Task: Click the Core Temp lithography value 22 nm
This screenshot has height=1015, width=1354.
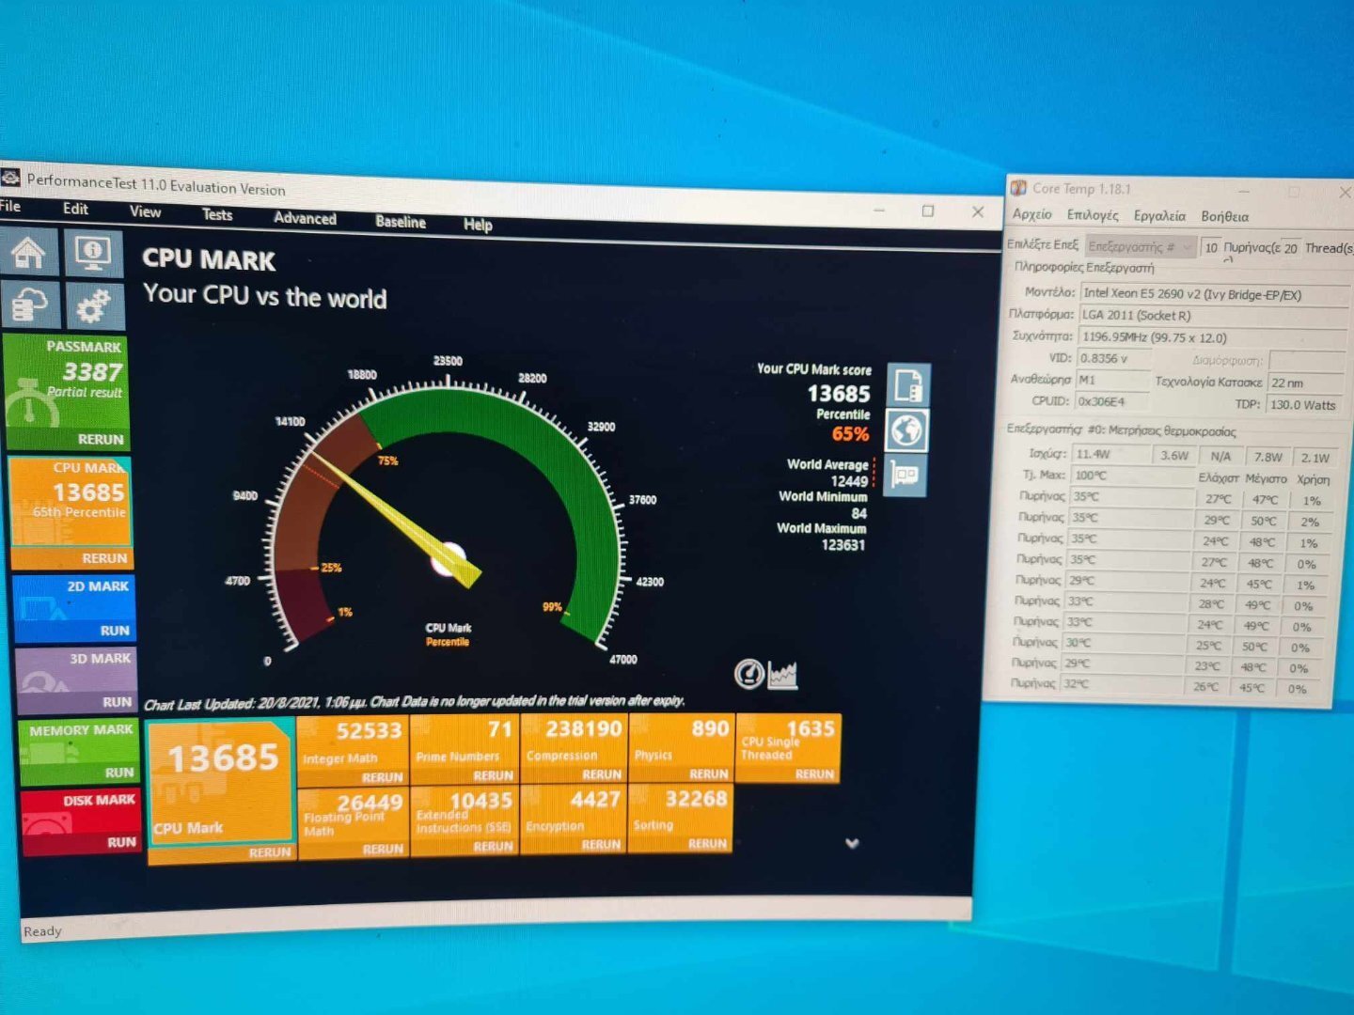Action: [1305, 383]
